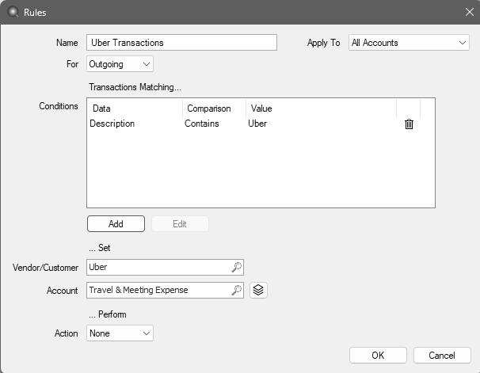Click the Travel & Meeting Expense account field

tap(158, 291)
